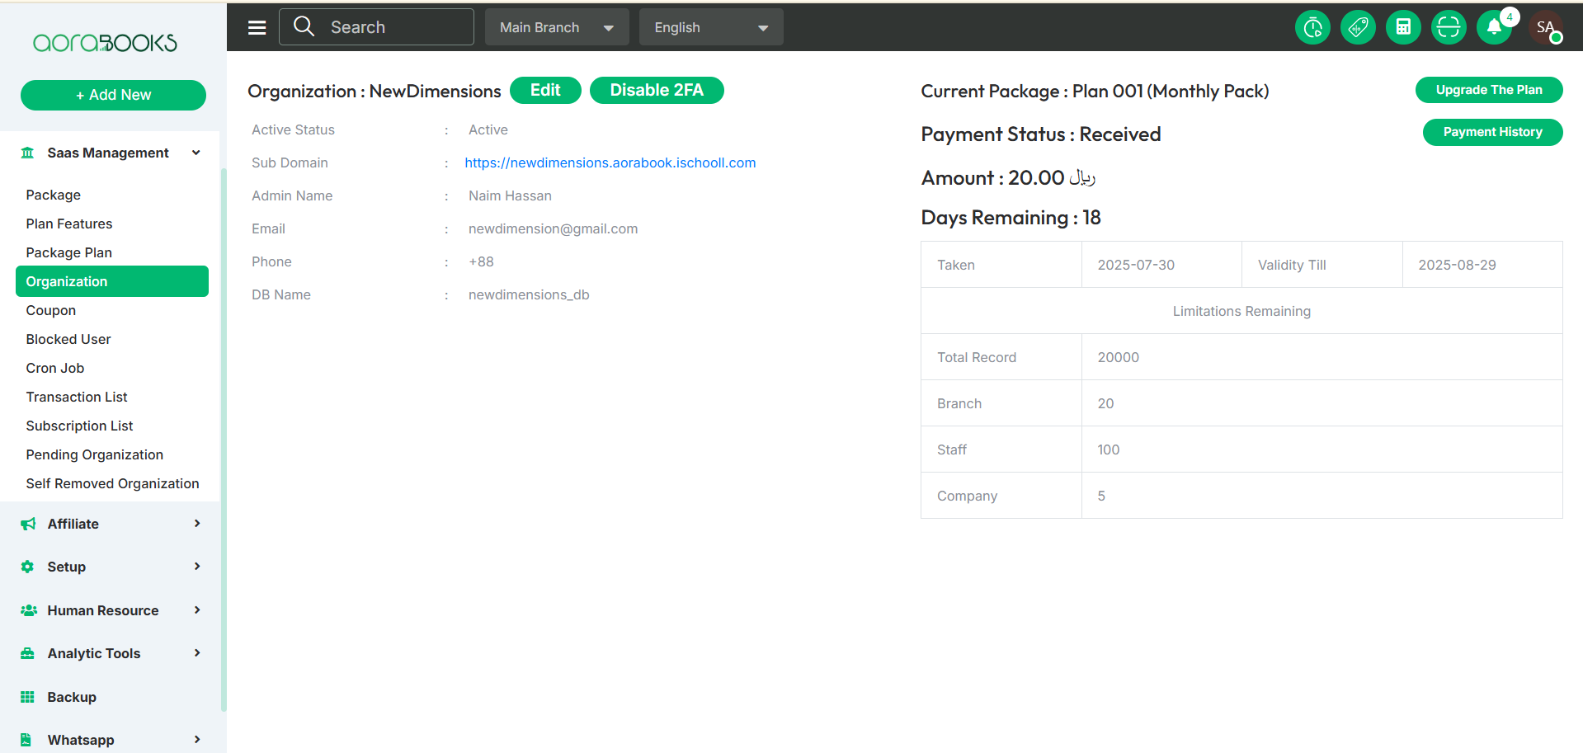Click the + Add New button
The height and width of the screenshot is (753, 1583).
(113, 95)
